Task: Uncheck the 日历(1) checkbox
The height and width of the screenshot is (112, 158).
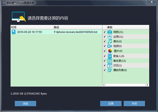Action: [105, 66]
